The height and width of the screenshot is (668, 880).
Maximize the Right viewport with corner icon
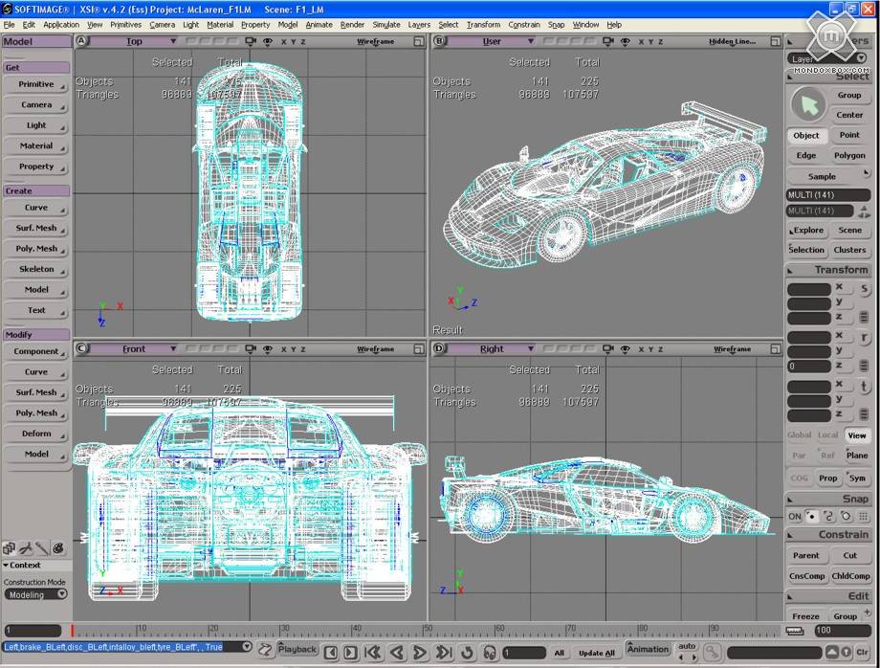pos(776,349)
